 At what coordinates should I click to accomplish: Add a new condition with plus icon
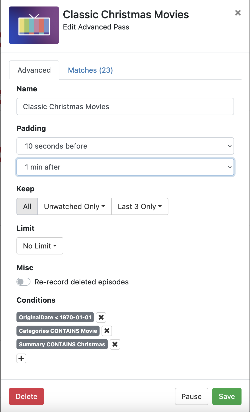(x=21, y=359)
